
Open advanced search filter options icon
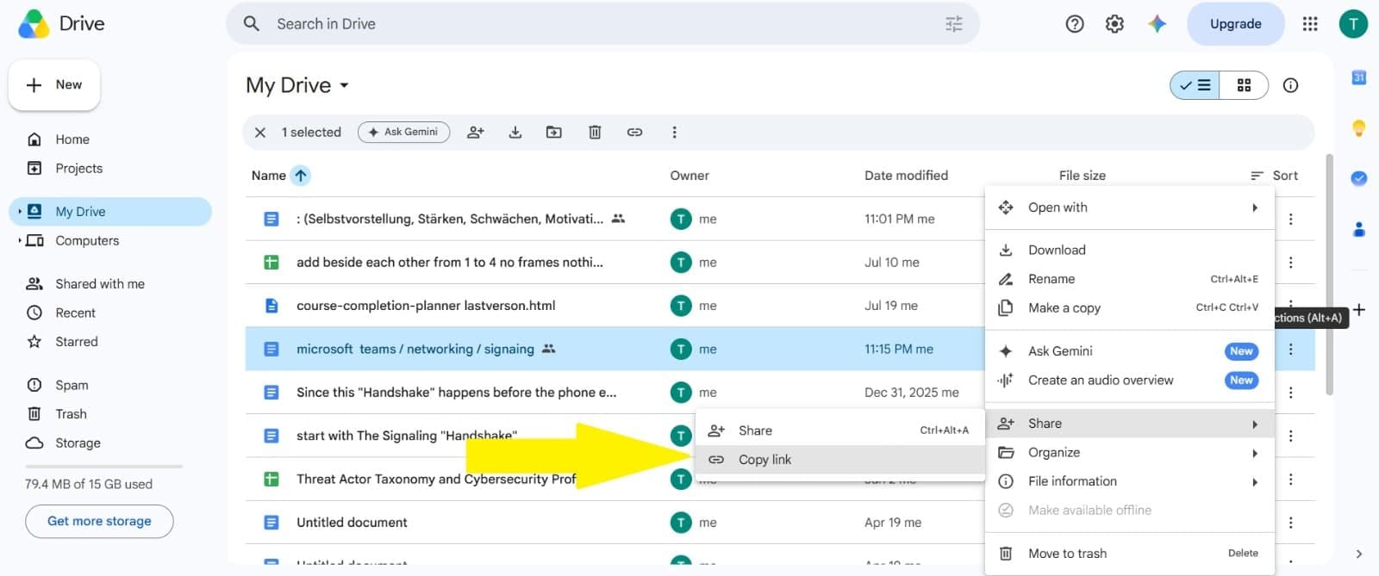point(953,24)
